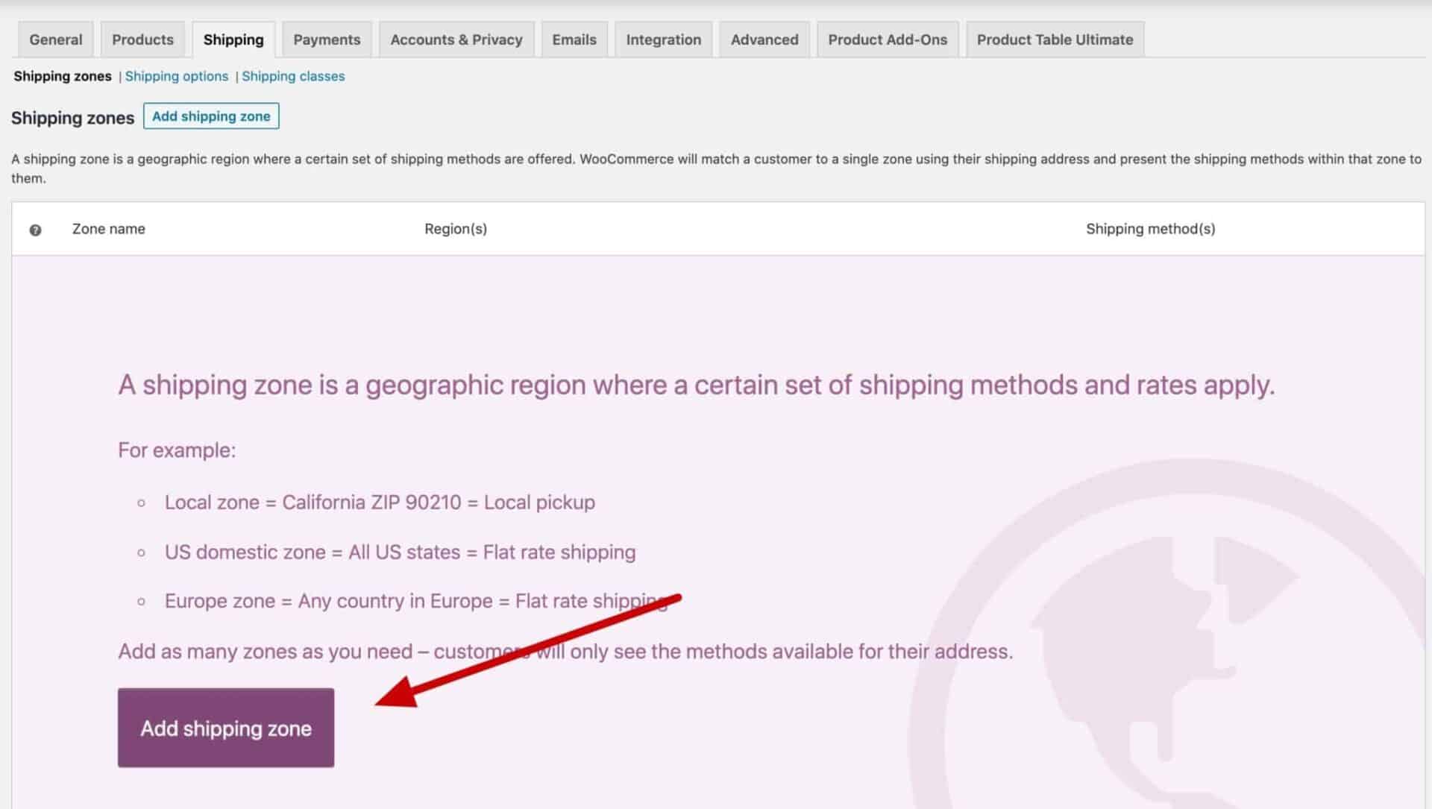The image size is (1432, 809).
Task: Click the purple Add shipping zone button
Action: (x=225, y=728)
